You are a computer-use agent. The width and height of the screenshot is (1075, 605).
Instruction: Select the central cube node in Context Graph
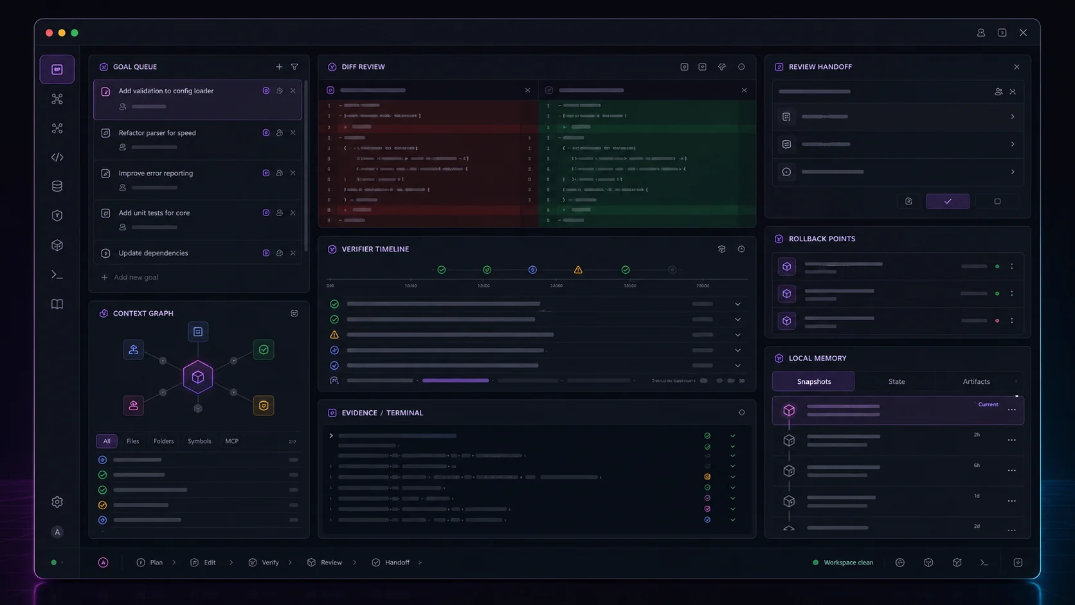click(x=198, y=377)
